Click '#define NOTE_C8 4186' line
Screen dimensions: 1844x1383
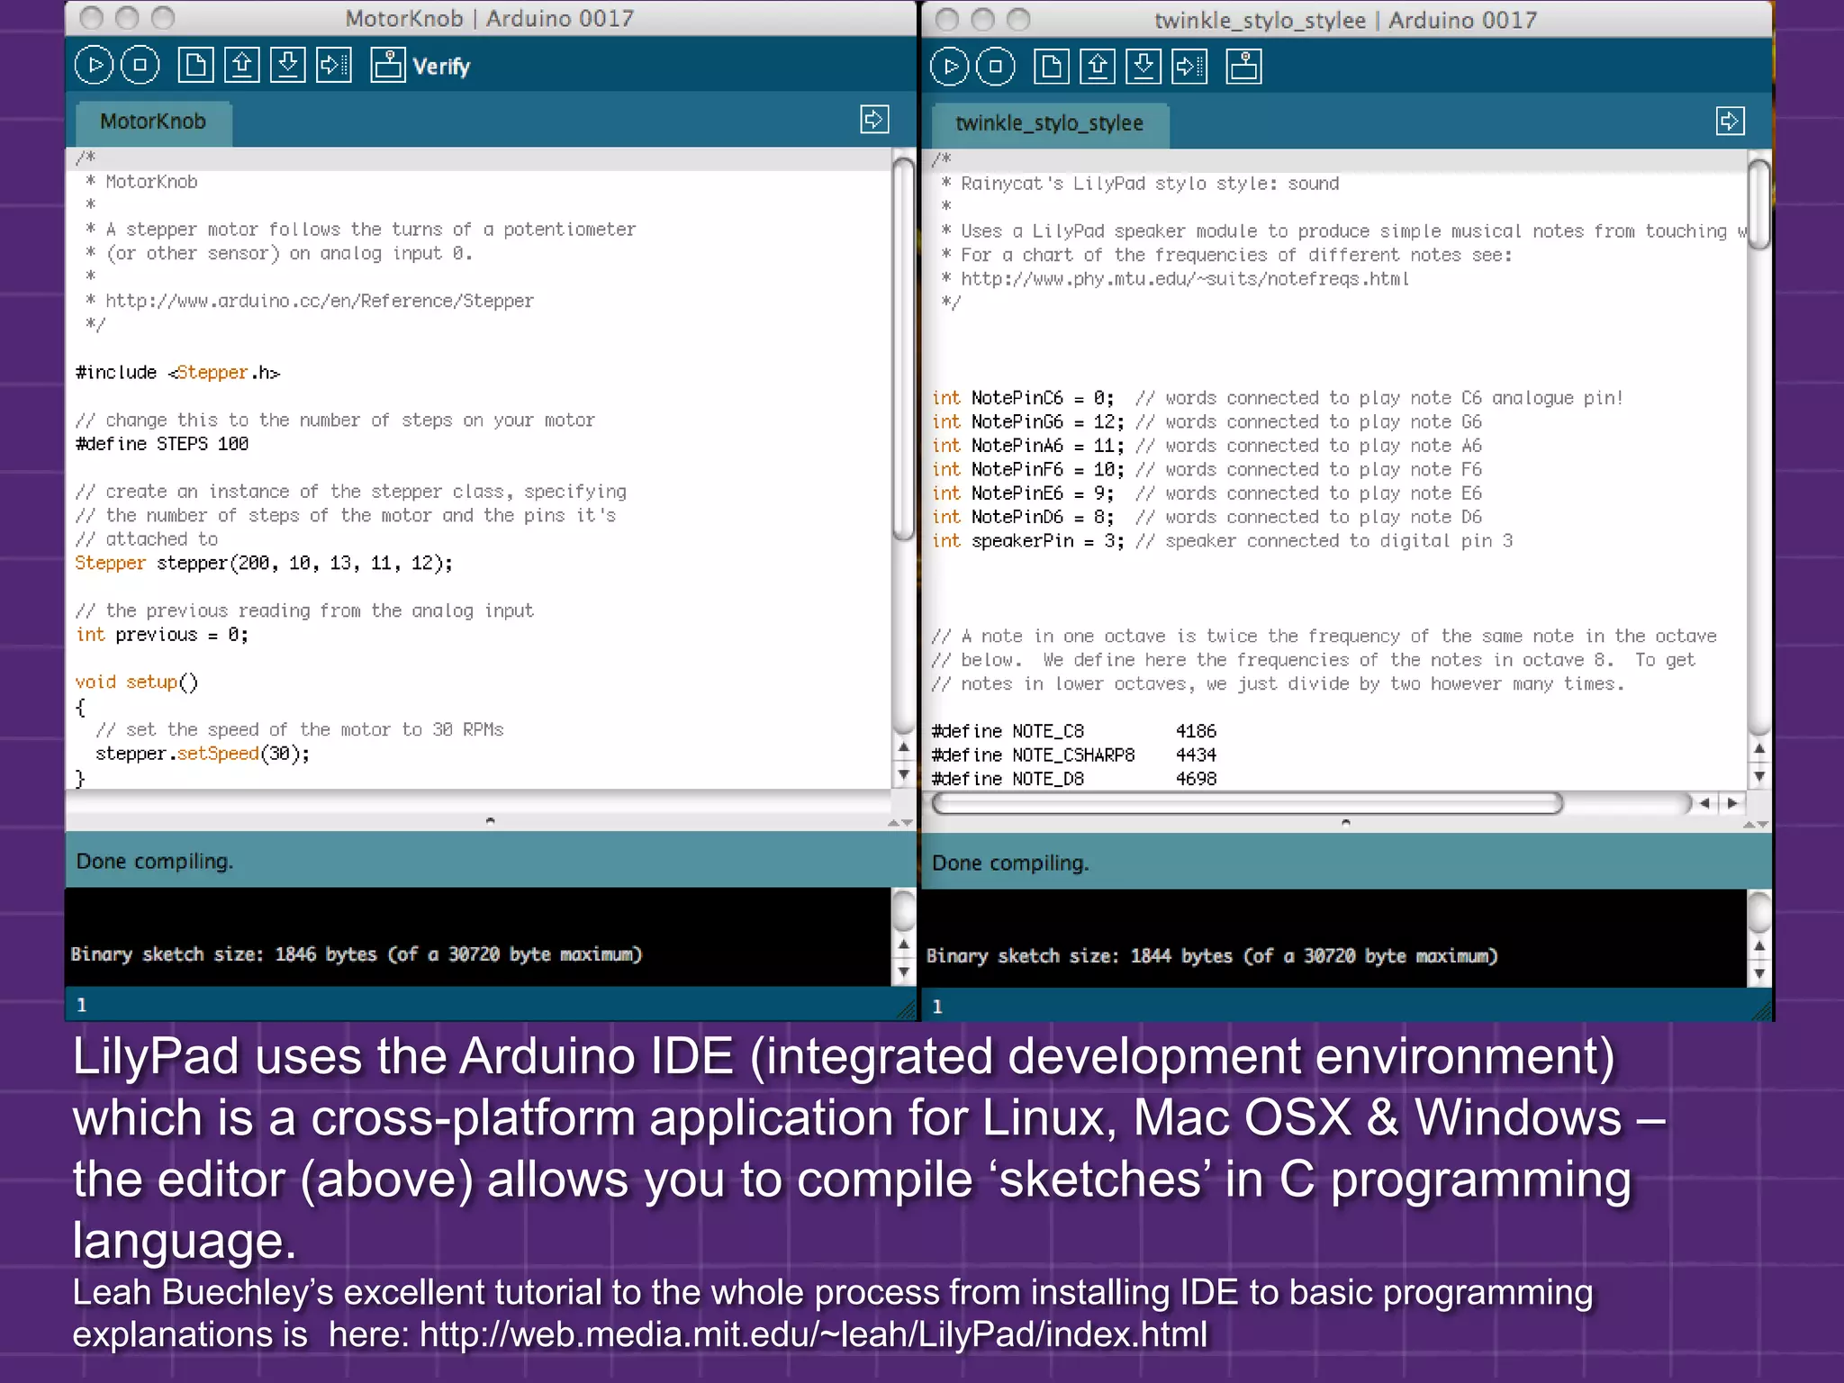pyautogui.click(x=1073, y=731)
